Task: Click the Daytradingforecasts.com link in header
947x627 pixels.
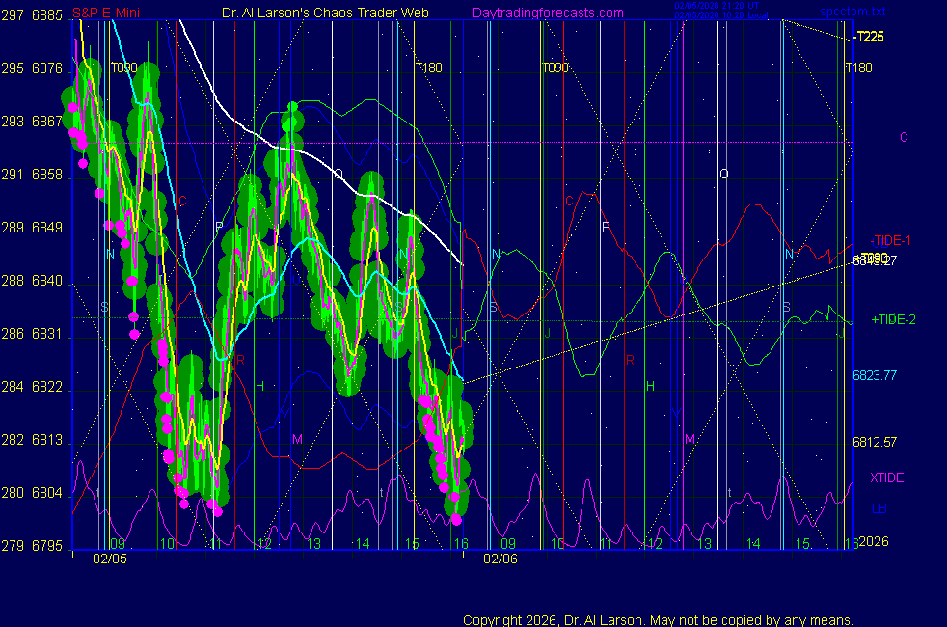Action: point(548,14)
